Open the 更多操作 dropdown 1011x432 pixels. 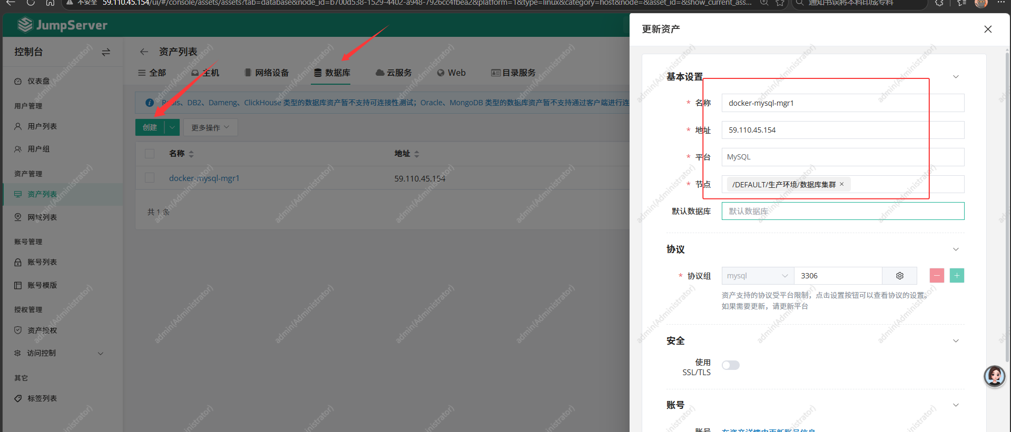click(x=211, y=127)
